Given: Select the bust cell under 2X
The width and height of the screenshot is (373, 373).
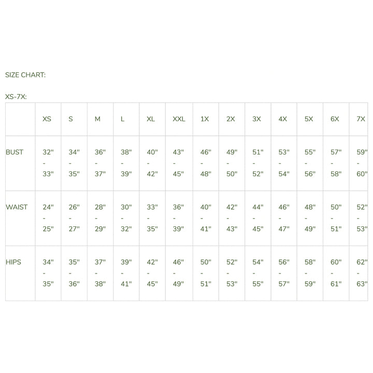Looking at the screenshot, I should tap(232, 163).
